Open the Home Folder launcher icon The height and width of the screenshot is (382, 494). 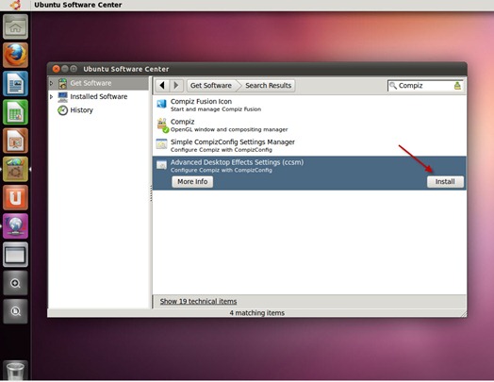coord(15,26)
